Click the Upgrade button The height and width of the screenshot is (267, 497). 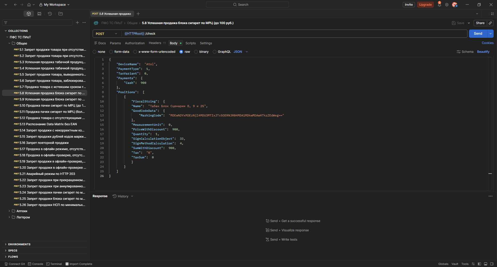point(425,5)
